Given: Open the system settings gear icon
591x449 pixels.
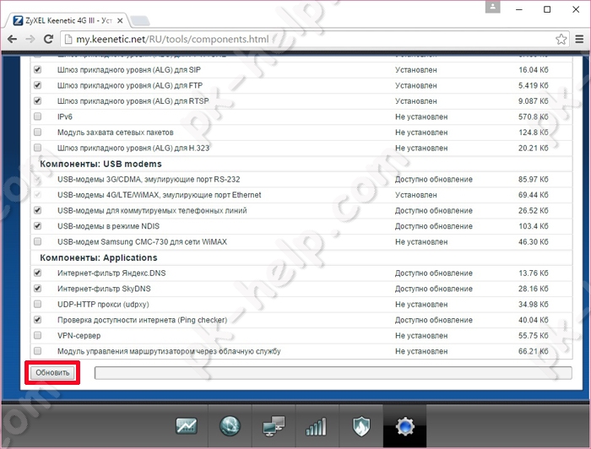Looking at the screenshot, I should [404, 426].
